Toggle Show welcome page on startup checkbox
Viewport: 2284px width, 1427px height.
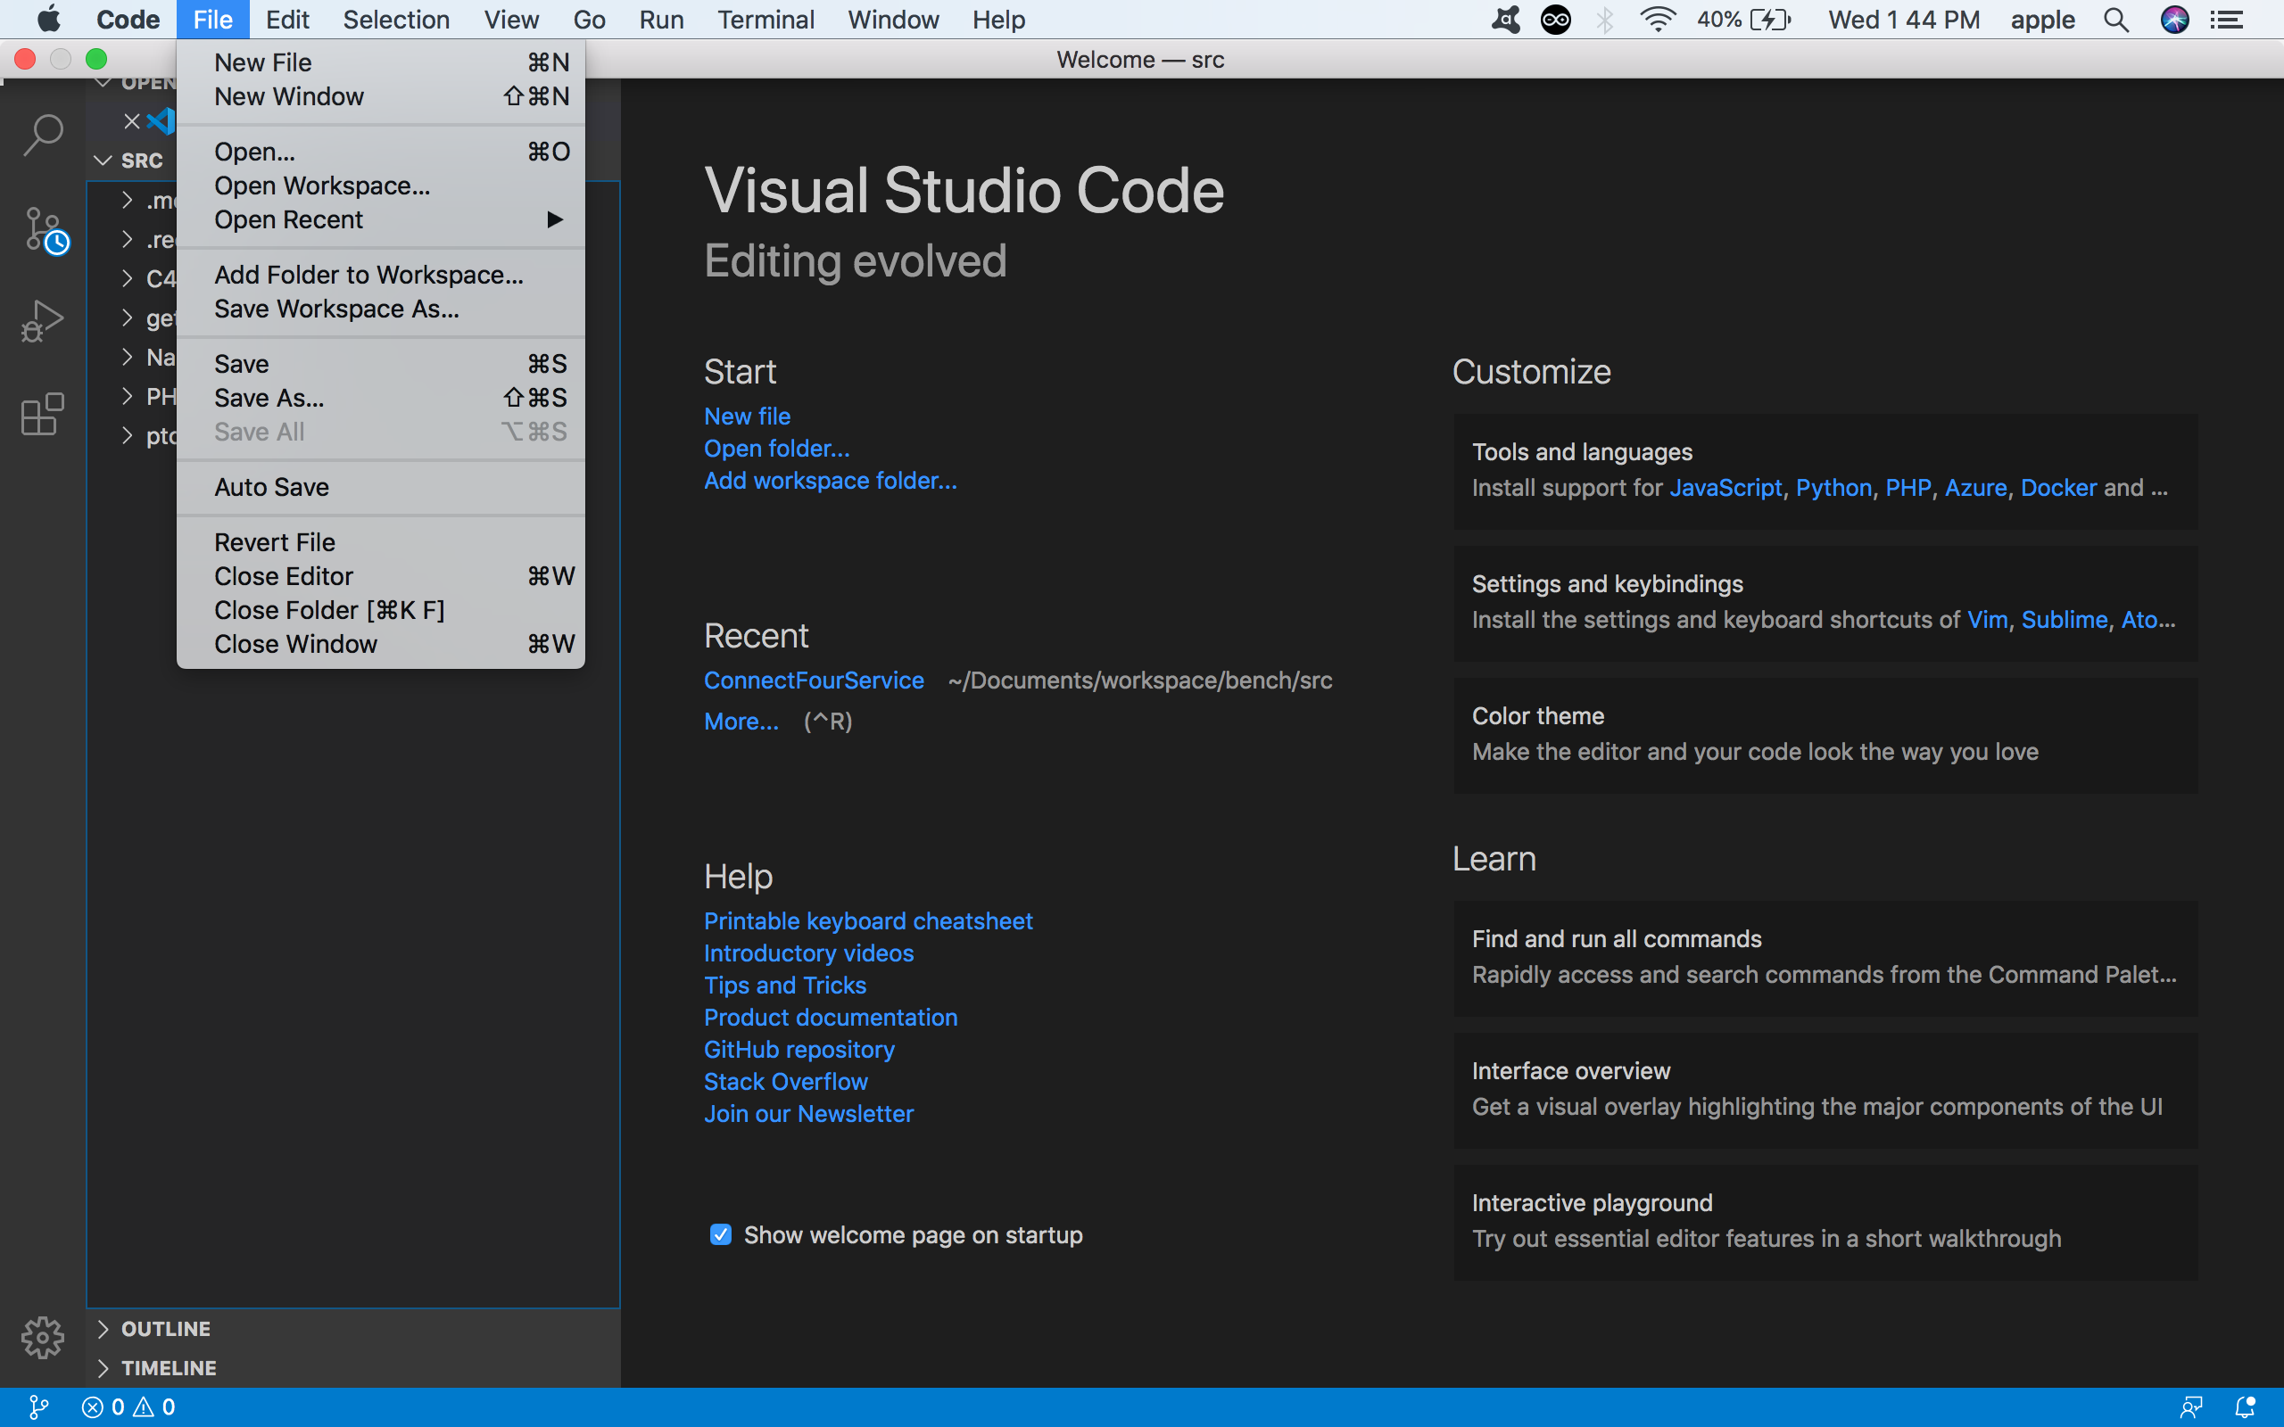point(720,1234)
